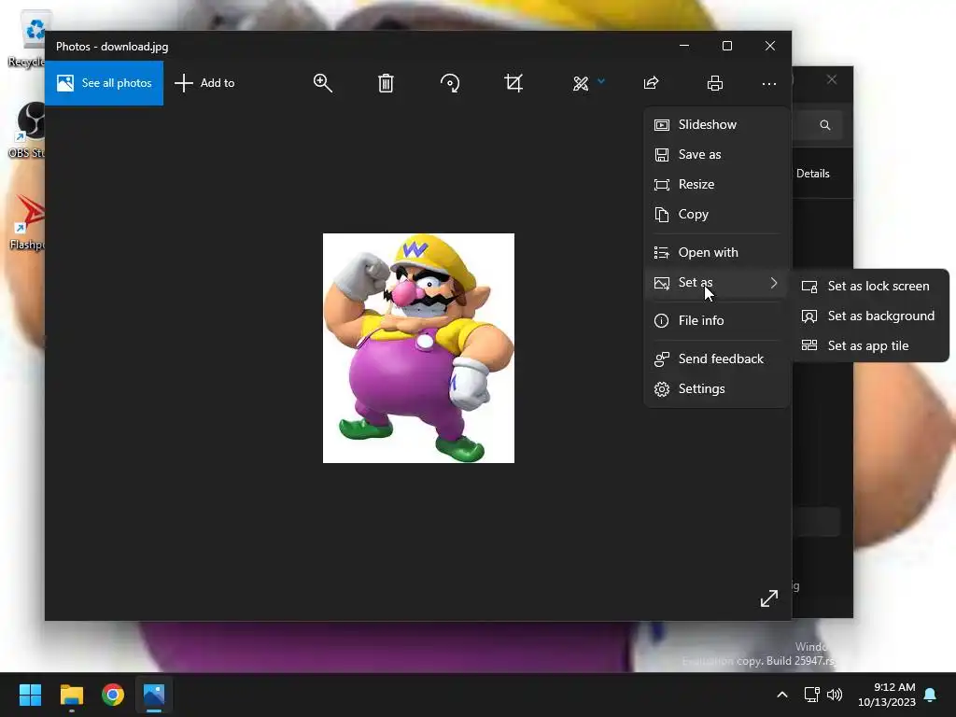
Task: Enter full screen with diagonal arrows icon
Action: (x=769, y=598)
